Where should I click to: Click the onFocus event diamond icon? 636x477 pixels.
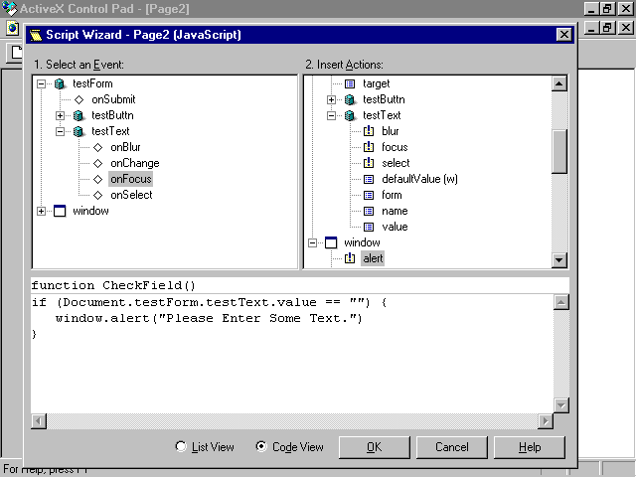click(x=97, y=179)
